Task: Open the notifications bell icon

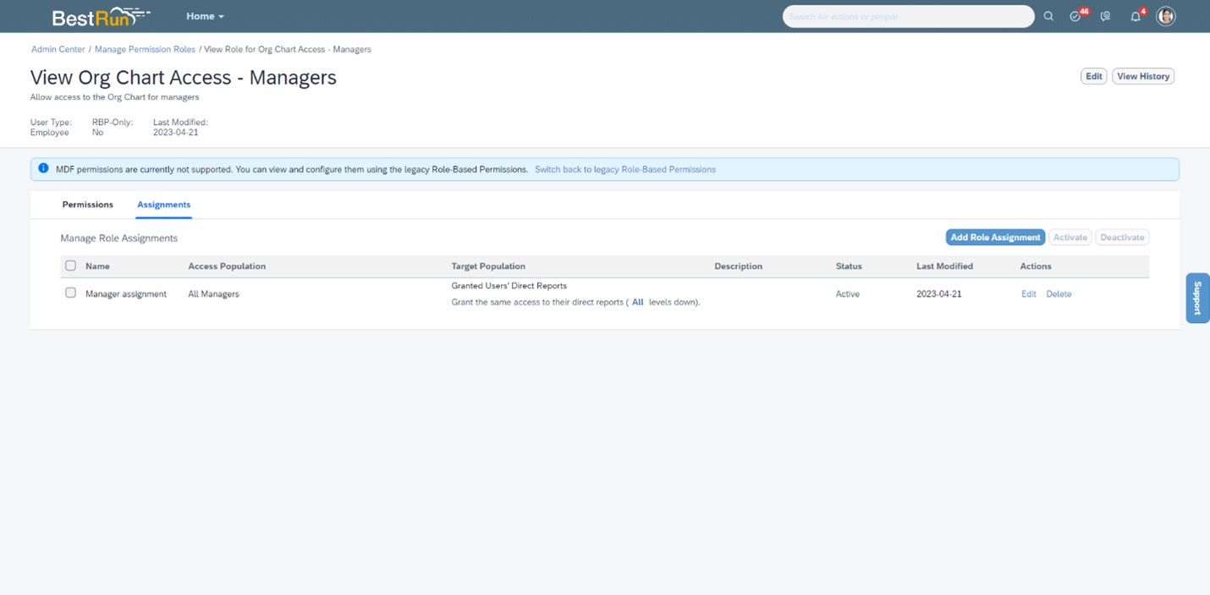Action: pyautogui.click(x=1137, y=15)
